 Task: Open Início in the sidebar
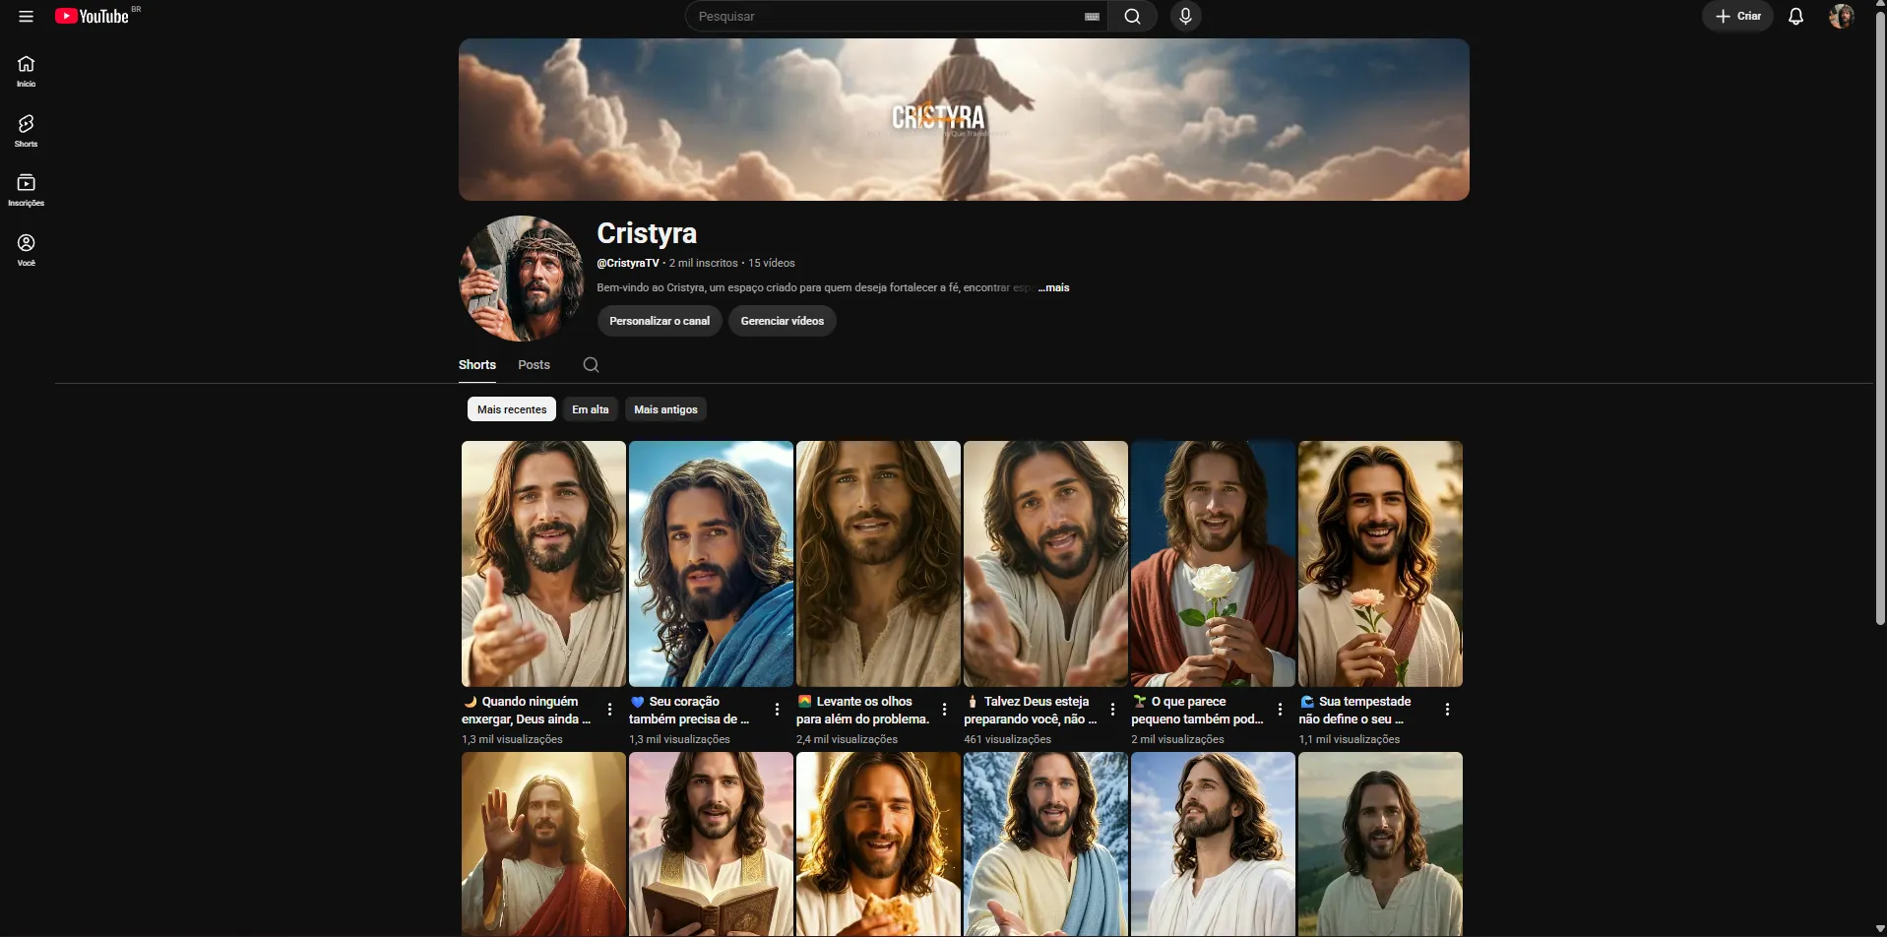27,71
